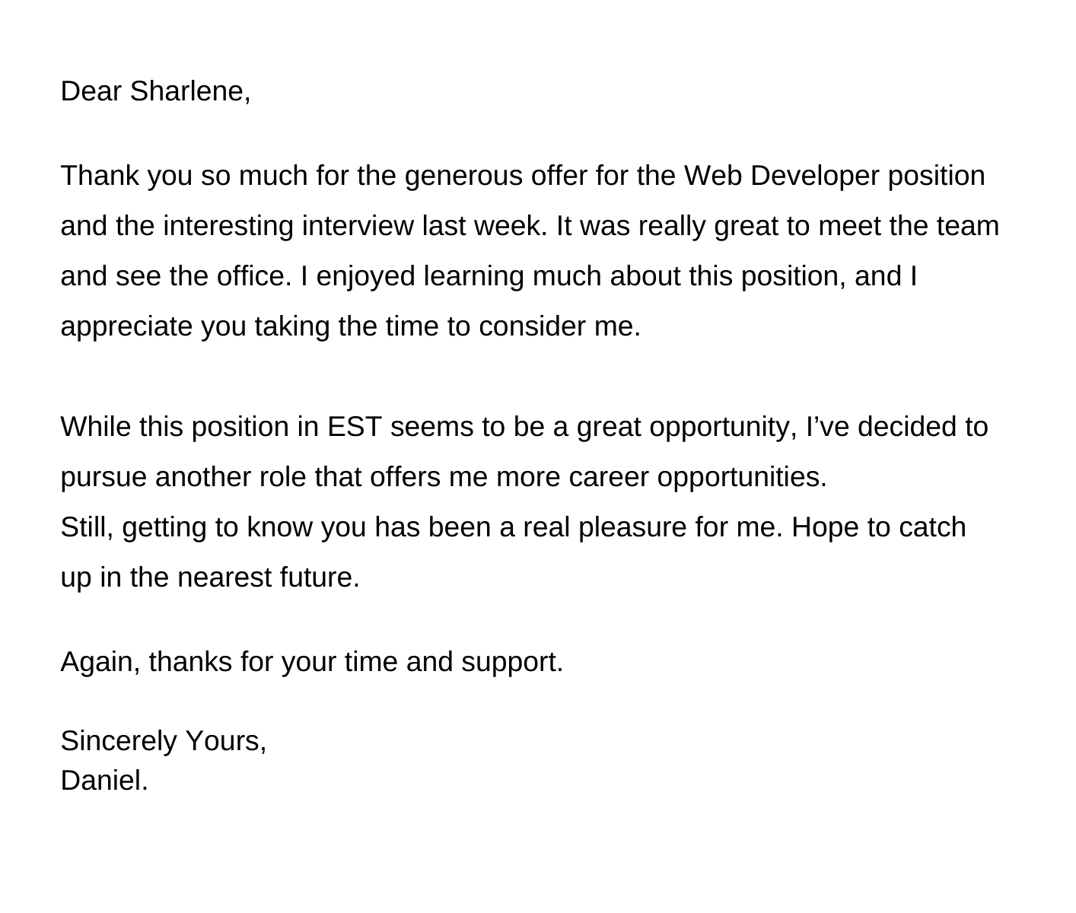Place cursor on "see the office"
The width and height of the screenshot is (1076, 913).
click(203, 276)
